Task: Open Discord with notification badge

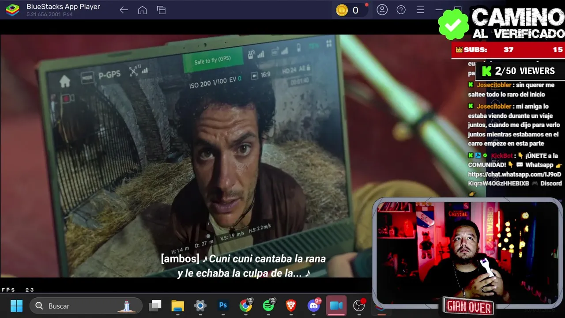Action: (314, 305)
